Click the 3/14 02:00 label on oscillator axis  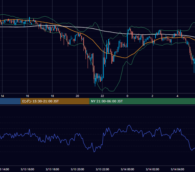(152, 169)
